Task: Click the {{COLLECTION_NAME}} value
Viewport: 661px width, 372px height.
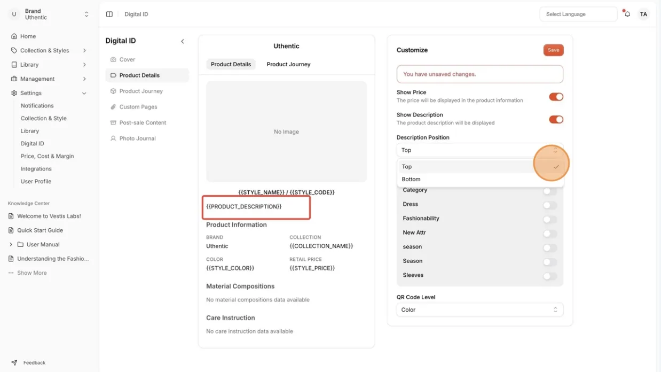Action: click(321, 246)
